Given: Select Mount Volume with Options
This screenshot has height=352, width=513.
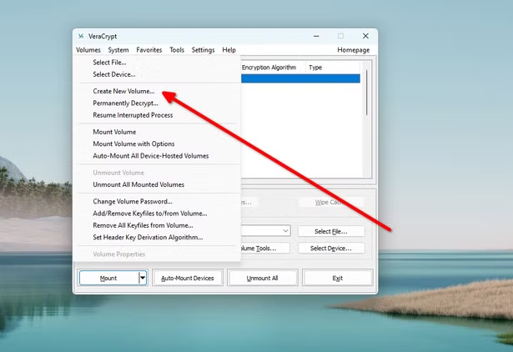Looking at the screenshot, I should [133, 143].
